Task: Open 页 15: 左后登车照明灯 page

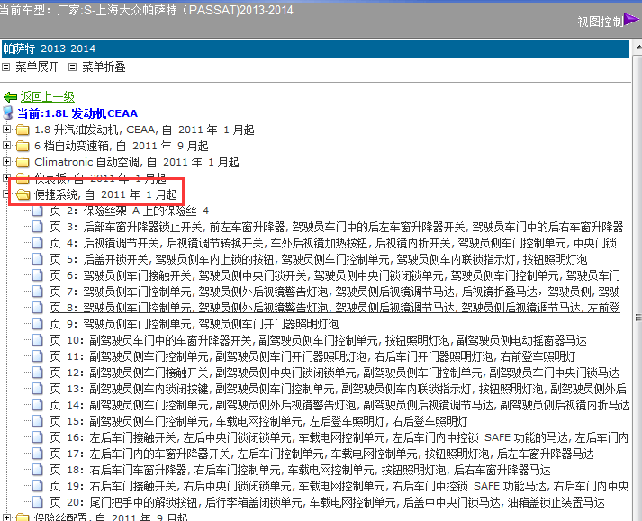Action: (258, 421)
